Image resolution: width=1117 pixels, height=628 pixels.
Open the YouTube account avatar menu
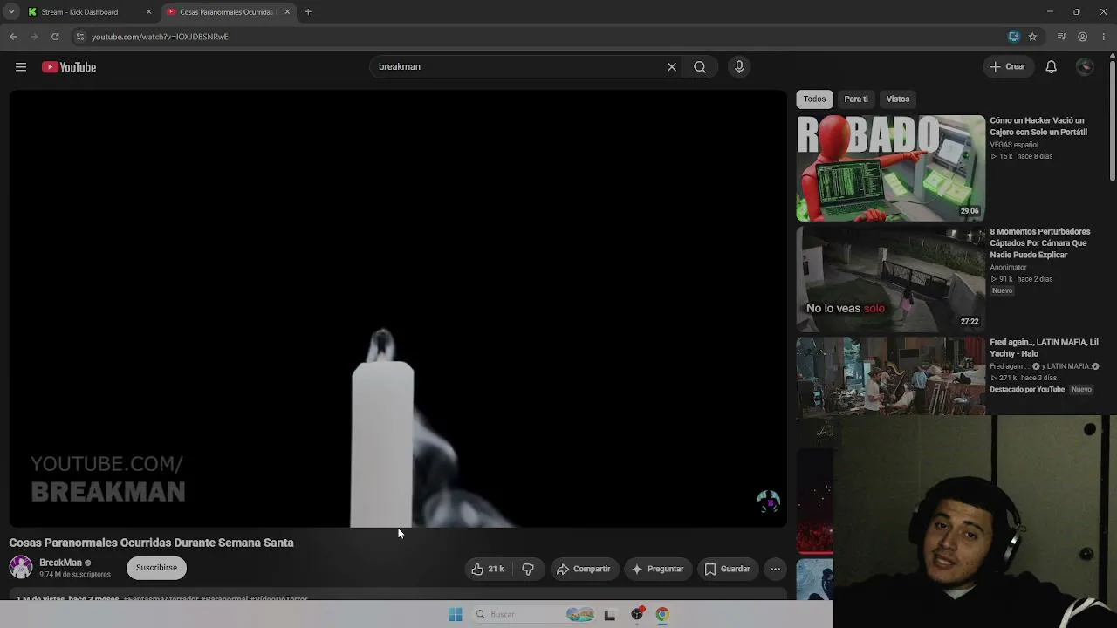[1085, 67]
